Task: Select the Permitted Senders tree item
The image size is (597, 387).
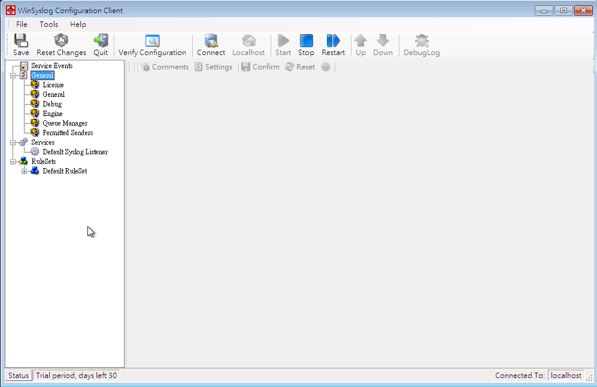Action: pyautogui.click(x=68, y=133)
